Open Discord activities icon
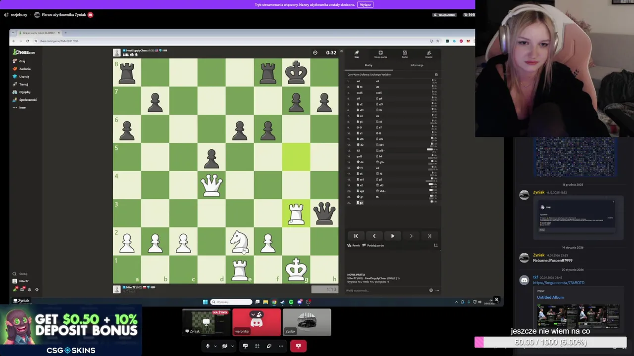The width and height of the screenshot is (634, 356). point(257,346)
